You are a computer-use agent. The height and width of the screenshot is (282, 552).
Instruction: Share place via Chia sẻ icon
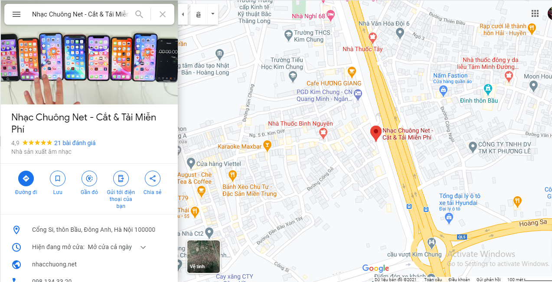click(152, 178)
